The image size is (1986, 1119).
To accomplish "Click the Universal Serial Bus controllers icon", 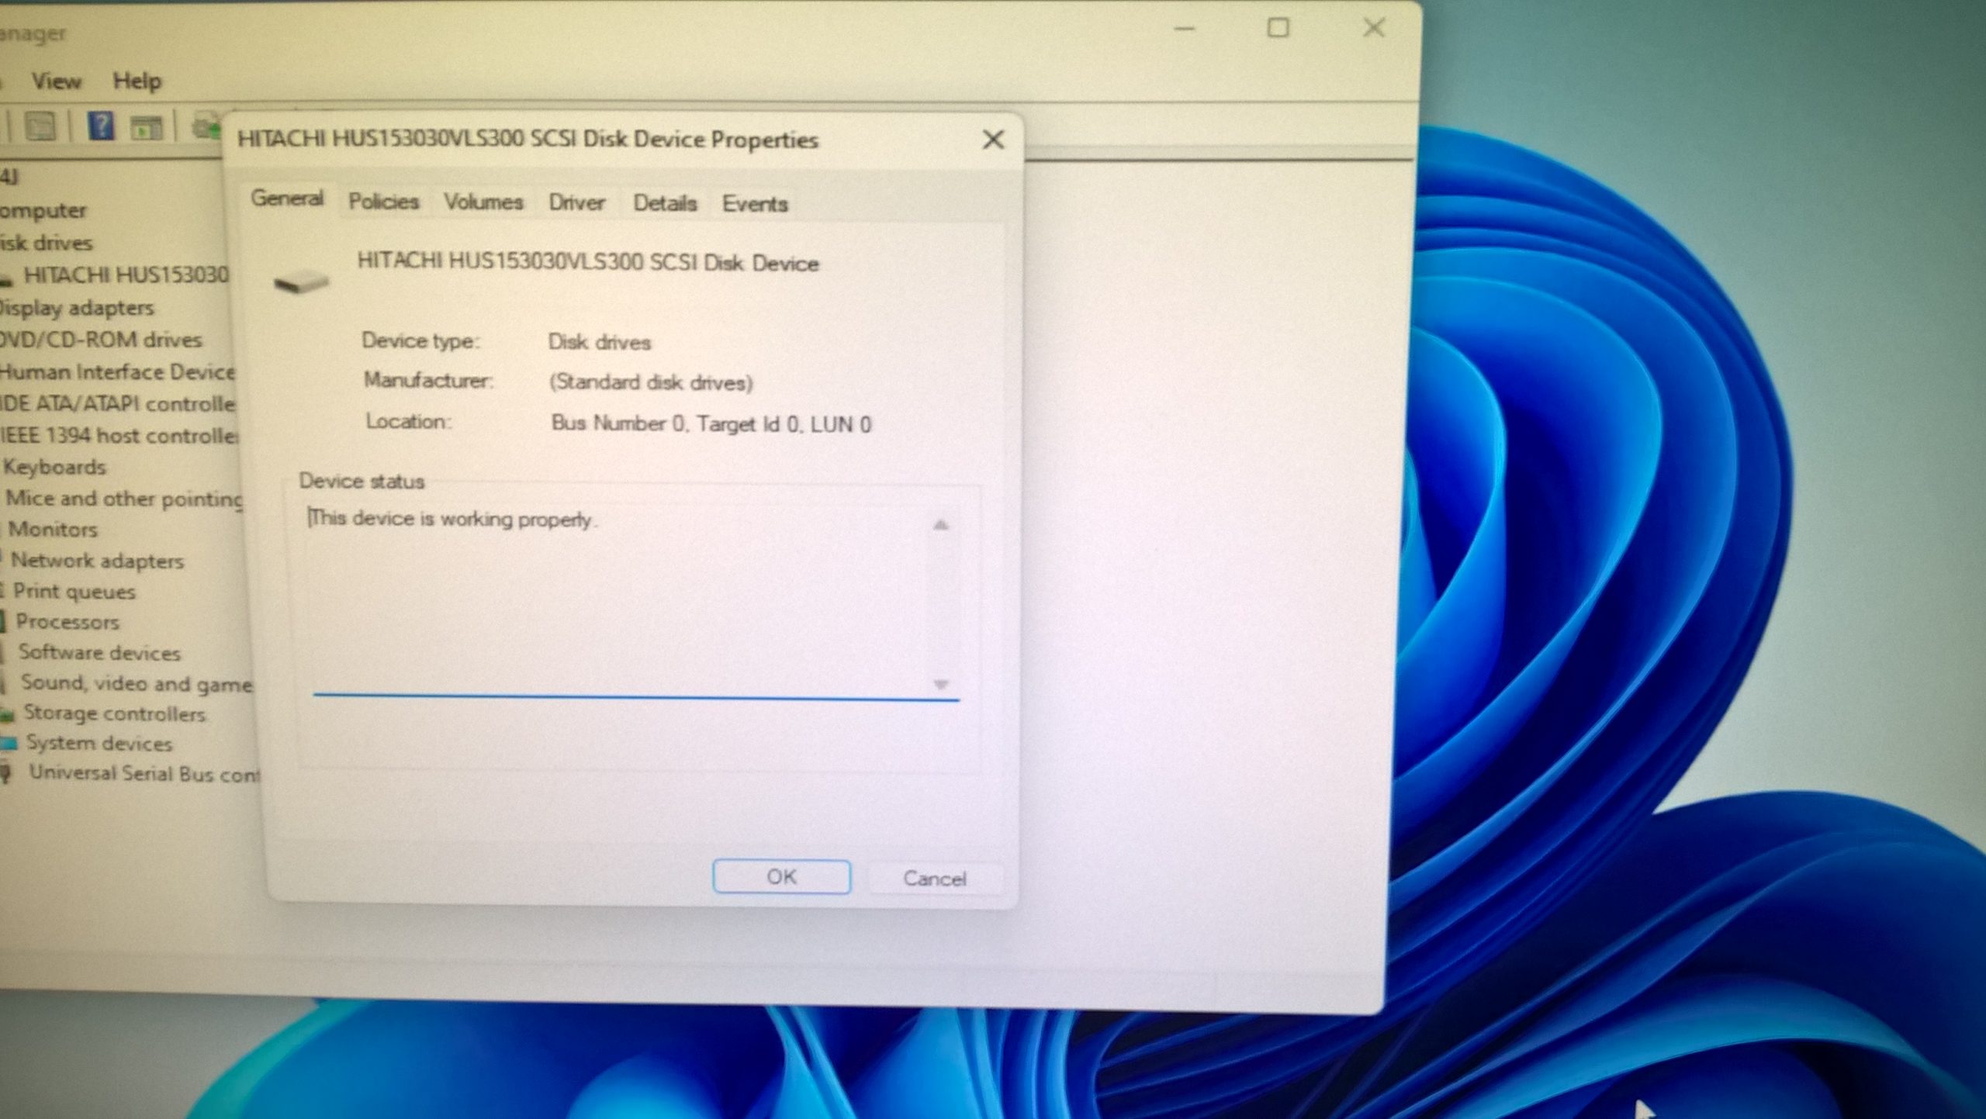I will coord(7,773).
